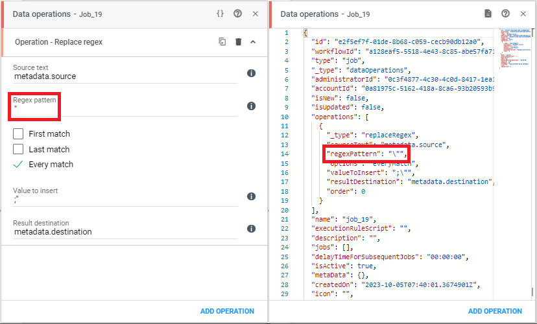Viewport: 537px width, 324px height.
Task: Switch to form view icon in right panel
Action: coord(488,14)
